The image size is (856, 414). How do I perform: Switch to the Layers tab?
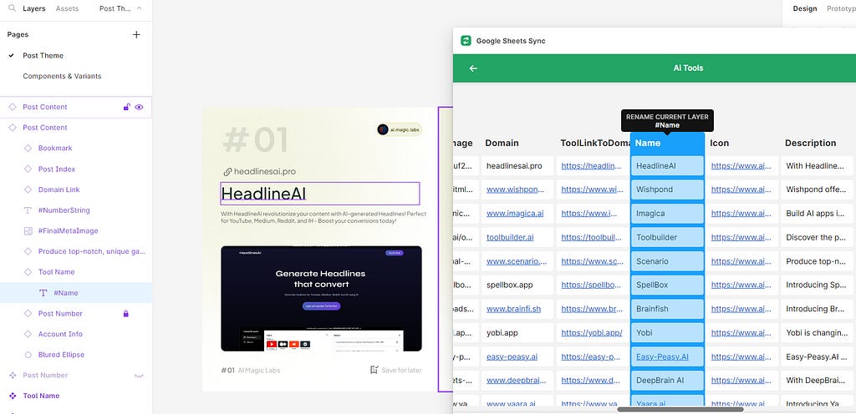[x=33, y=8]
